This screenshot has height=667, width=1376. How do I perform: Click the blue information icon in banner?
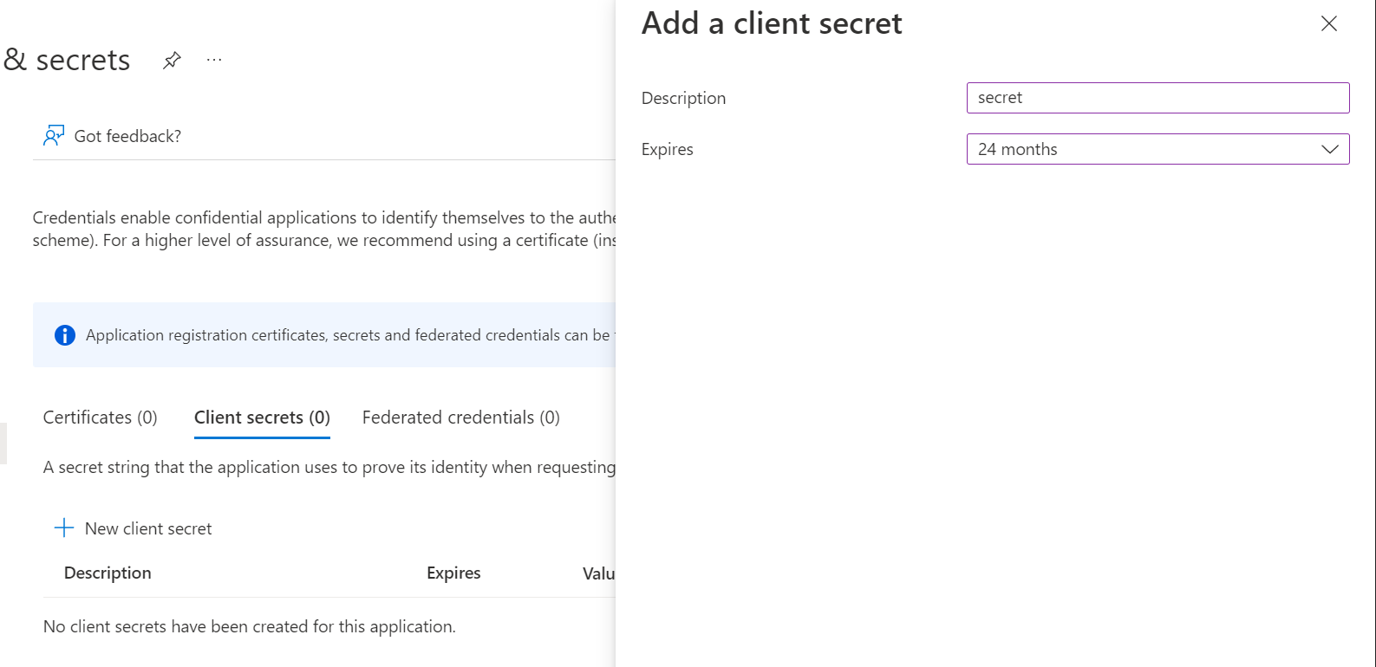click(65, 335)
